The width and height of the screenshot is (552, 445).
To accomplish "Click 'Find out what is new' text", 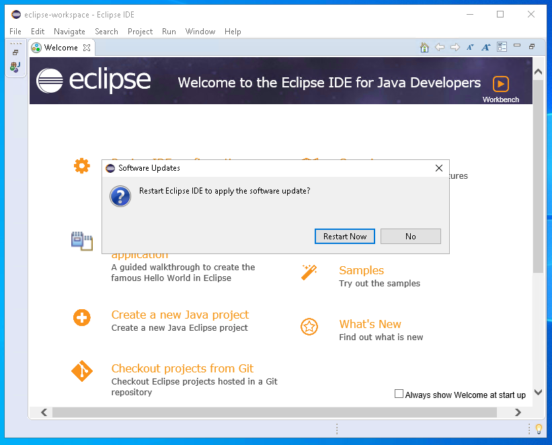I will 381,337.
